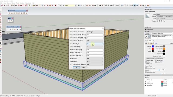Click the style thumbnail refresh icon
The image size is (173, 97).
[x=148, y=36]
